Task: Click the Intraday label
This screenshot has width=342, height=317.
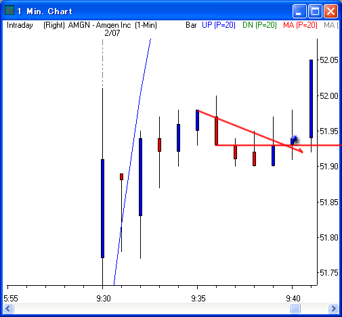Action: pos(20,25)
